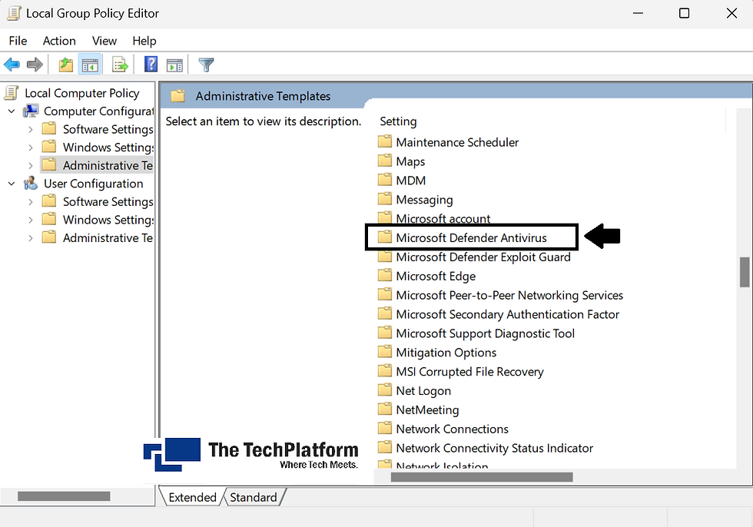Click the User Configuration person icon
753x527 pixels.
[x=31, y=184]
